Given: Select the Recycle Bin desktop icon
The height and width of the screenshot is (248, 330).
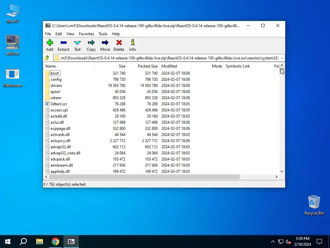Looking at the screenshot, I should point(314,205).
